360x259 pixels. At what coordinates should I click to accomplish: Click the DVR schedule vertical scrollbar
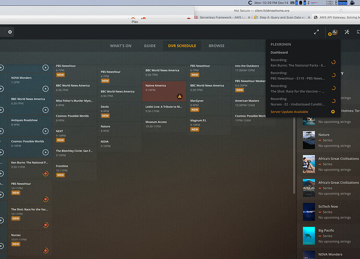(x=294, y=154)
